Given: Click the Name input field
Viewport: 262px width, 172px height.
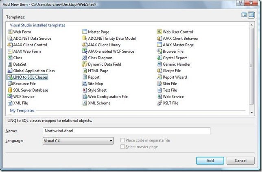Looking at the screenshot, I should (x=127, y=131).
